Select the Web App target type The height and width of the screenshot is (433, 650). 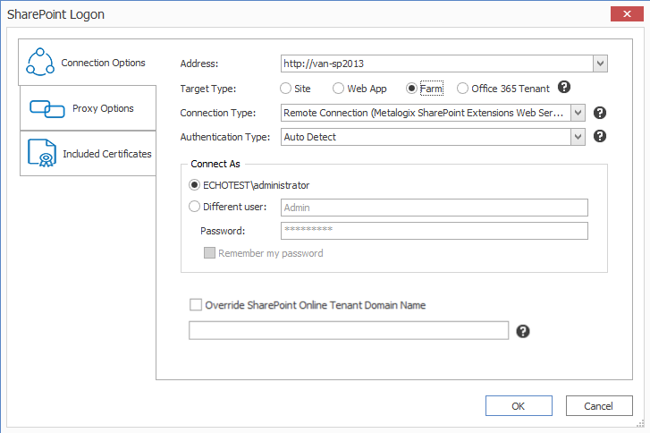pyautogui.click(x=338, y=89)
